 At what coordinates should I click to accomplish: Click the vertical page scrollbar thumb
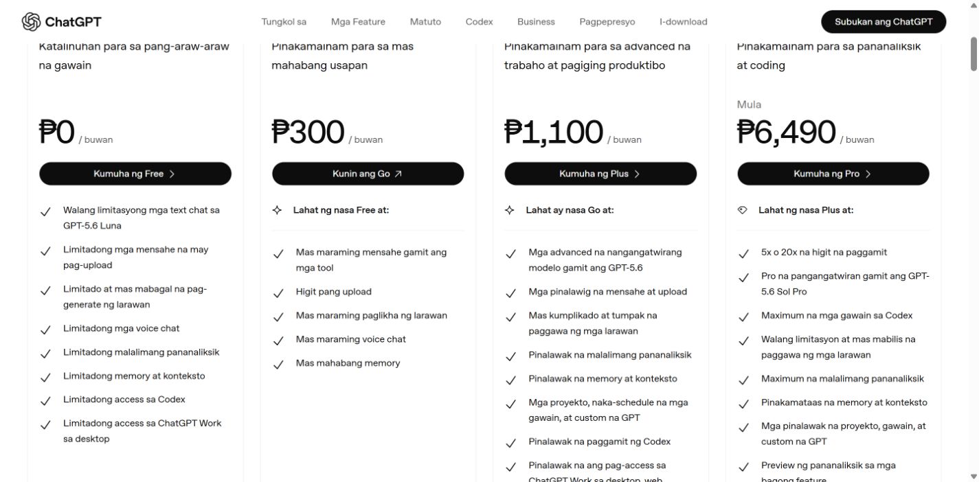974,54
